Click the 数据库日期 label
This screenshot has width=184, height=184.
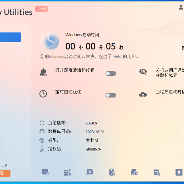[59, 132]
